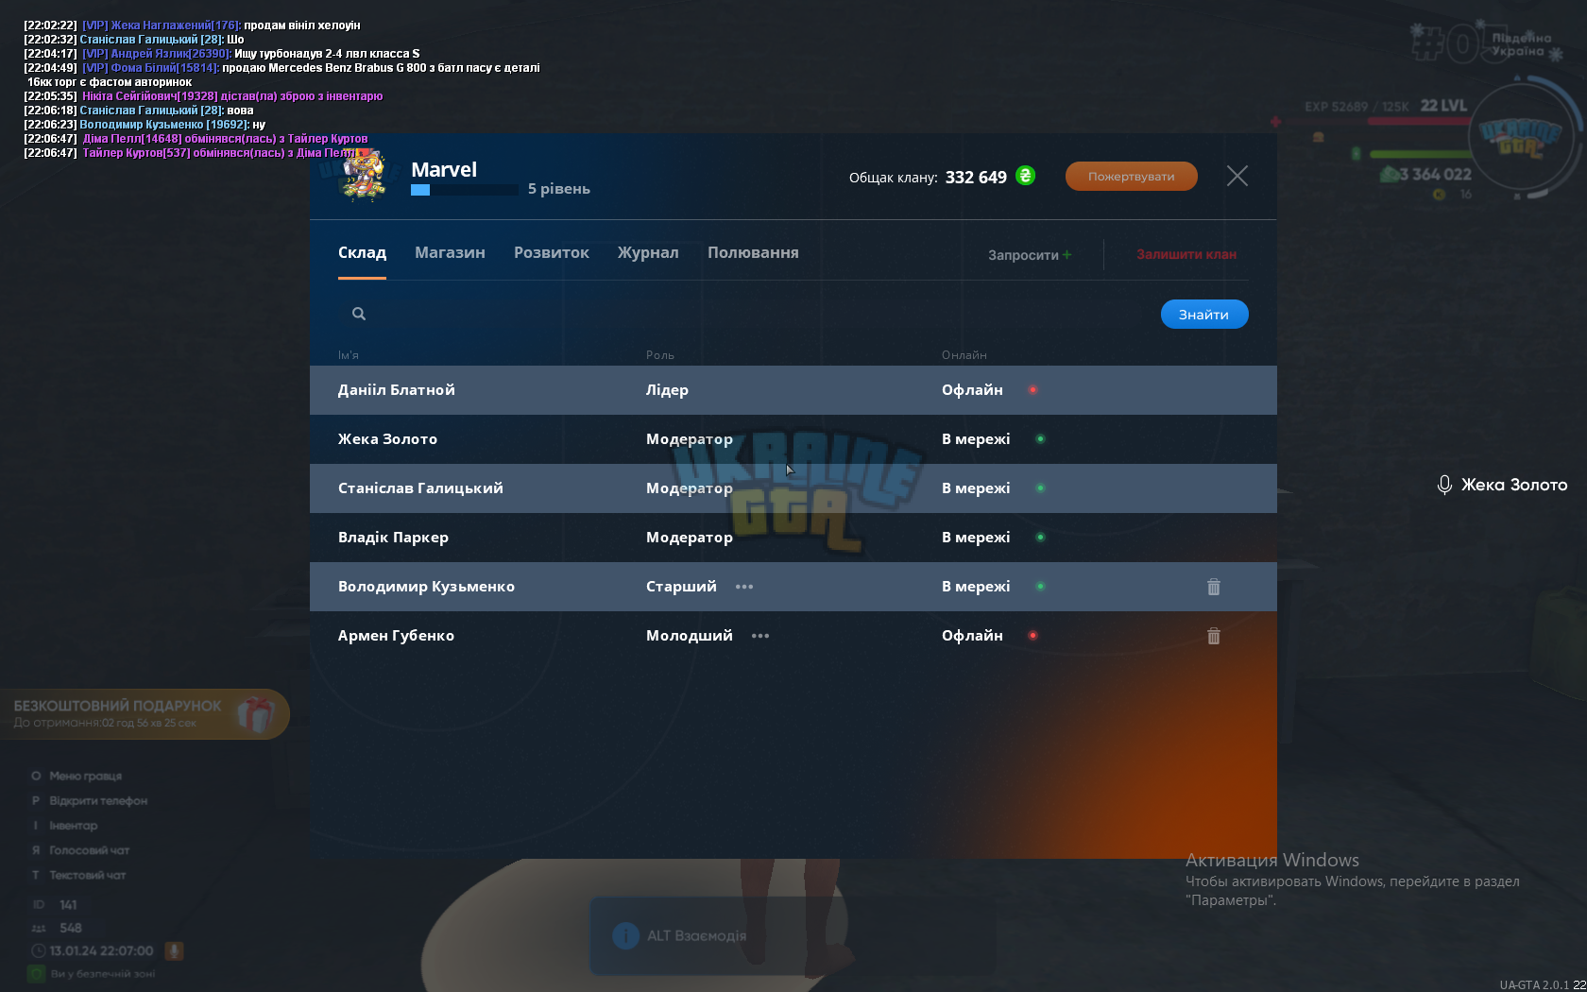
Task: Click the free gift box icon
Action: pyautogui.click(x=255, y=714)
